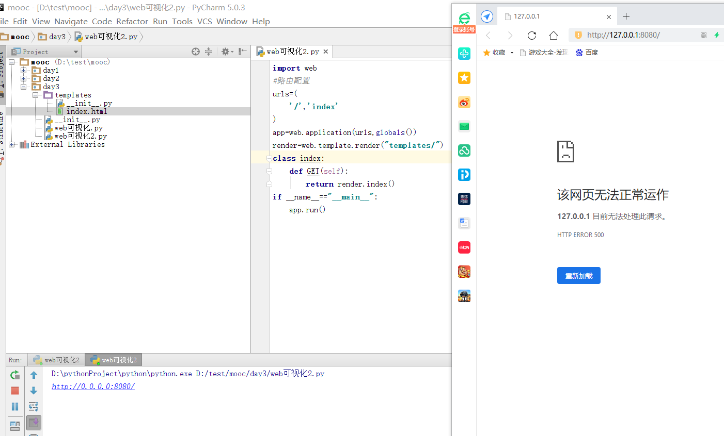This screenshot has width=724, height=436.
Task: Click the green lightning icon in address bar
Action: coord(717,35)
